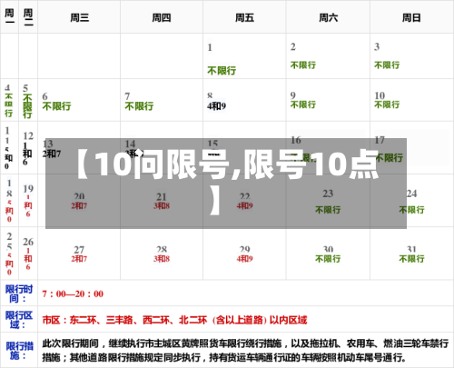
Task: Select the vertical 不限行 under date 5
Action: tap(27, 106)
